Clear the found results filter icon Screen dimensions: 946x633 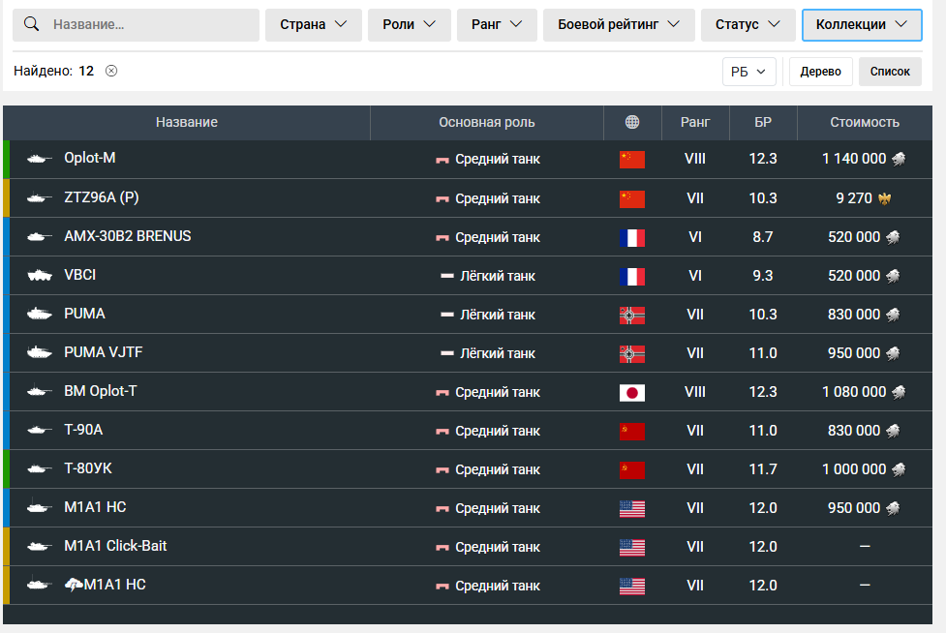click(111, 71)
